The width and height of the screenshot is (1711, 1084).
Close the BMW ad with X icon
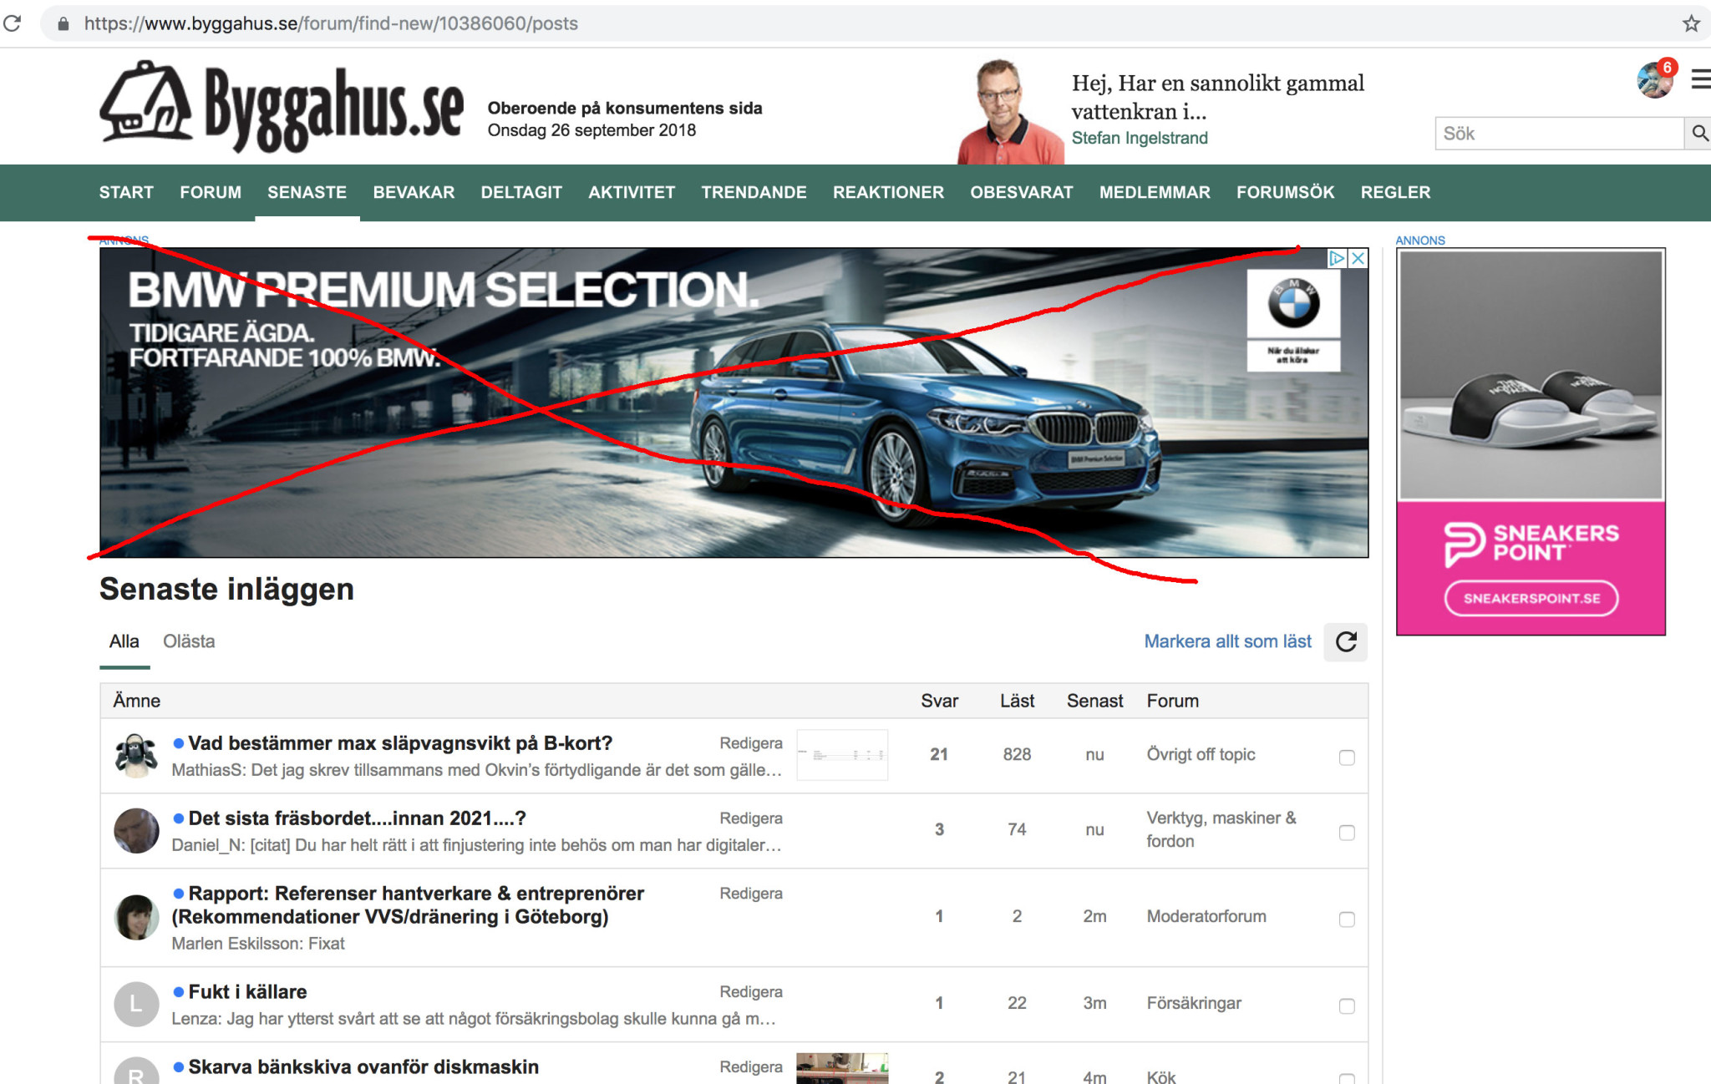(x=1359, y=258)
